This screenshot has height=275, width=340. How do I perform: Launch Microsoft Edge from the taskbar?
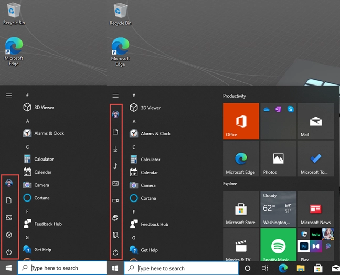pyautogui.click(x=283, y=268)
